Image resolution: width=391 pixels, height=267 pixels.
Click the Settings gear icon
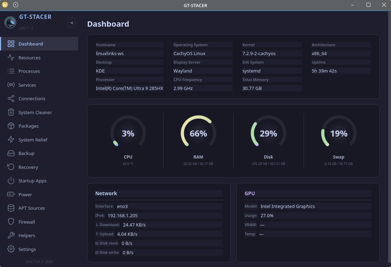click(x=11, y=249)
